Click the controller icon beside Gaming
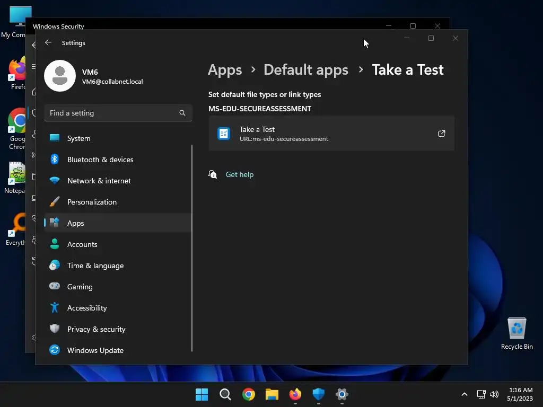Viewport: 543px width, 407px height. pos(55,286)
